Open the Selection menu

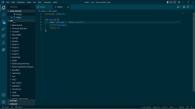click(21, 2)
